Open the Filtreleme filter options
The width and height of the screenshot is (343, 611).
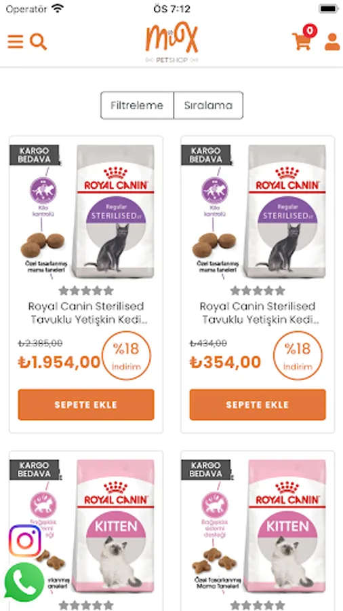pos(137,105)
